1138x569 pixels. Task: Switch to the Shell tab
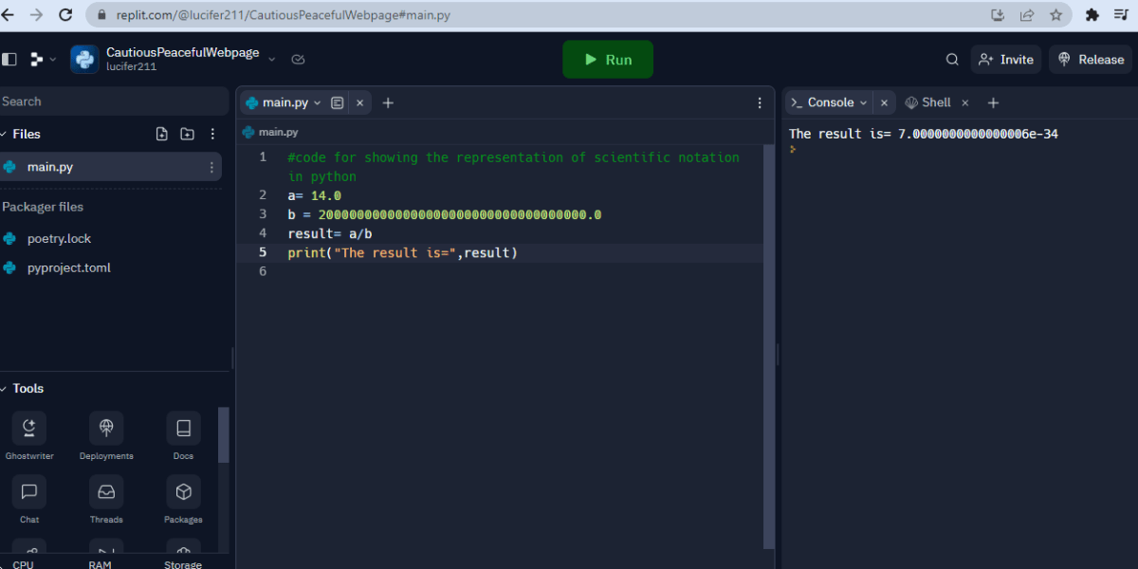click(933, 101)
